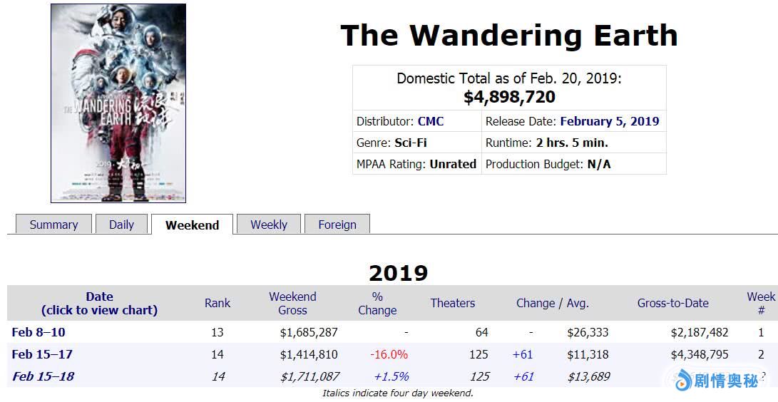Click the watermark logo icon
Screen dimensions: 778x402
pos(684,380)
